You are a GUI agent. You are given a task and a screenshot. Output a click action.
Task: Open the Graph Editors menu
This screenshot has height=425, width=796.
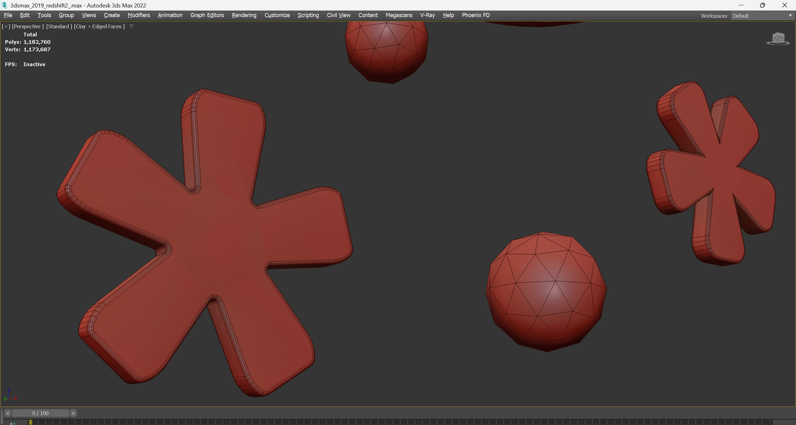(207, 15)
